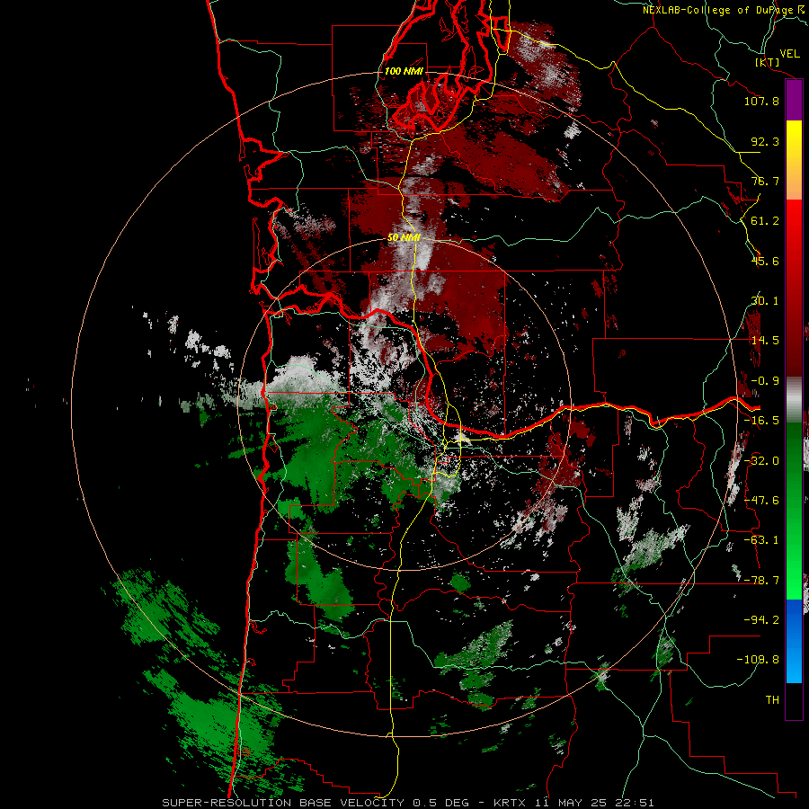Click the VEL legend title
Screen dimensions: 809x809
pos(789,54)
